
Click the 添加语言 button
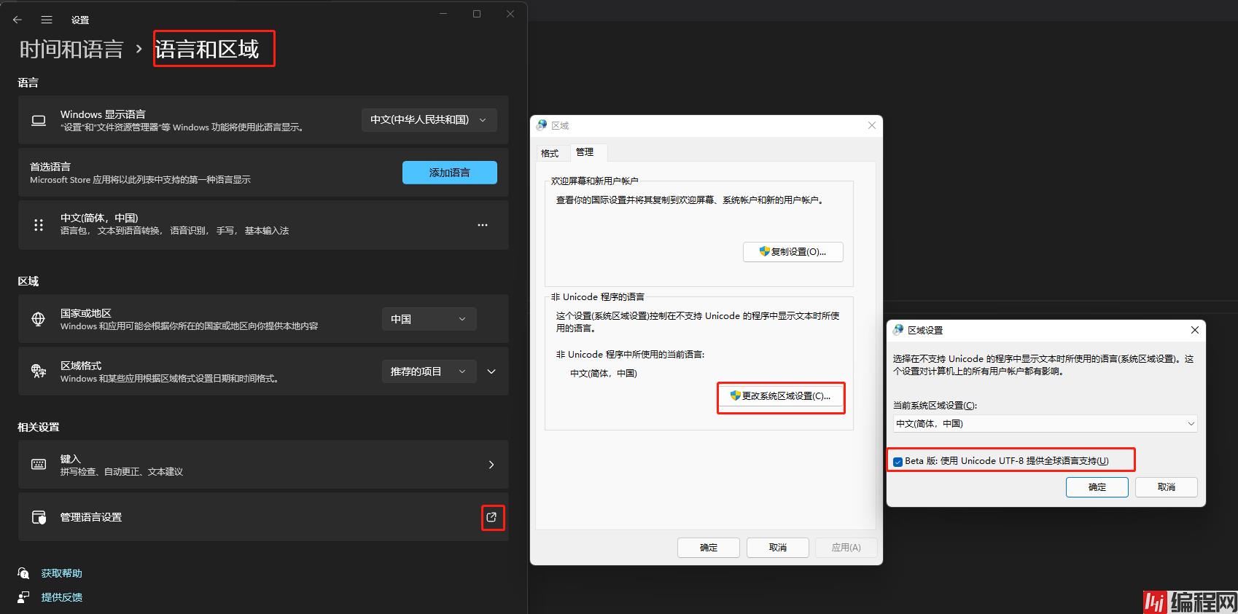(449, 173)
